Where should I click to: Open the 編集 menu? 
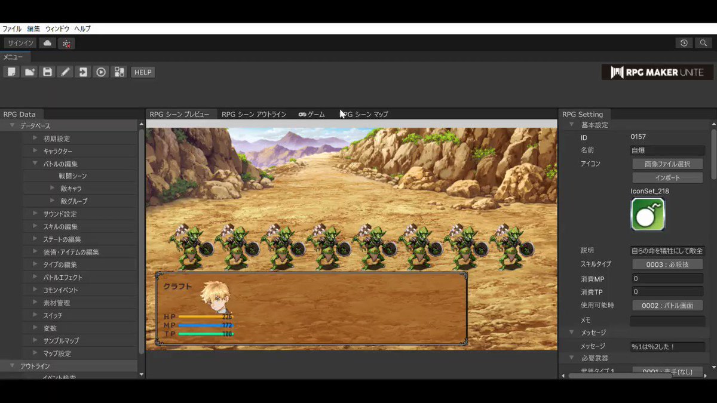(x=33, y=29)
